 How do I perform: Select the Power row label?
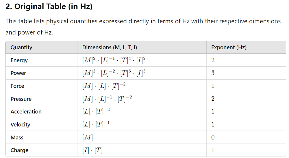click(x=18, y=73)
